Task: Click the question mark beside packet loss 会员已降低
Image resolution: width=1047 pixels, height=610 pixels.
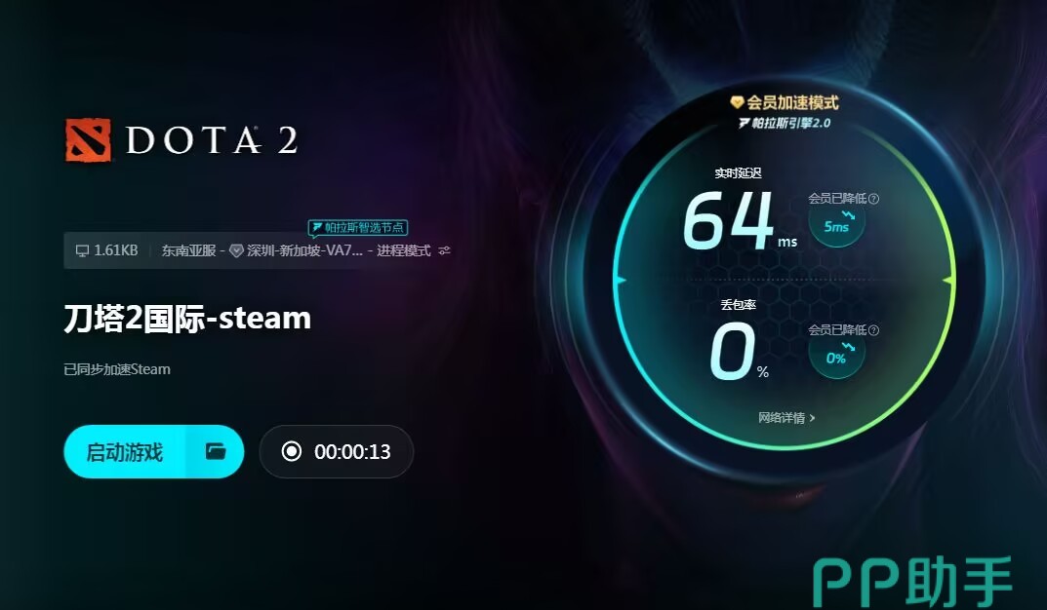Action: pos(874,330)
